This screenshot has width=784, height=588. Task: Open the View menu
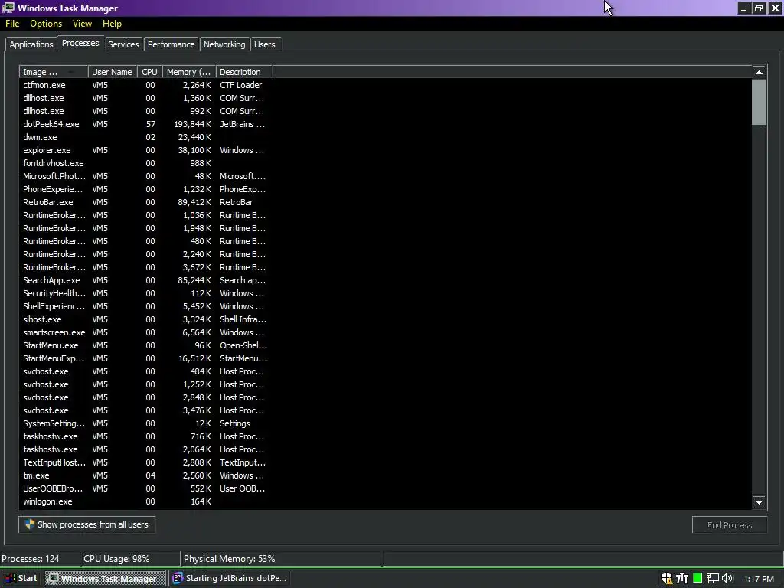[x=82, y=24]
